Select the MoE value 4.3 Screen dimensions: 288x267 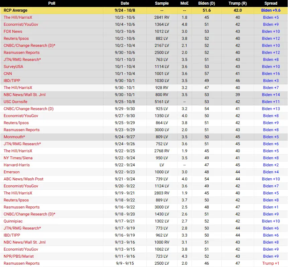point(185,256)
